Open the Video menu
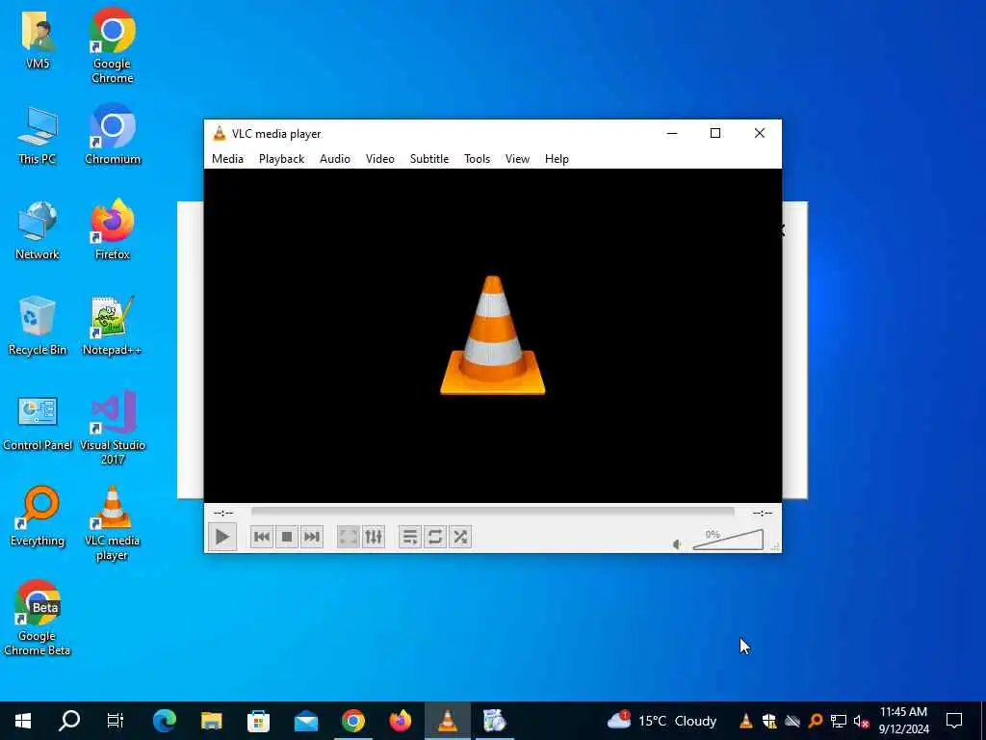 click(379, 159)
